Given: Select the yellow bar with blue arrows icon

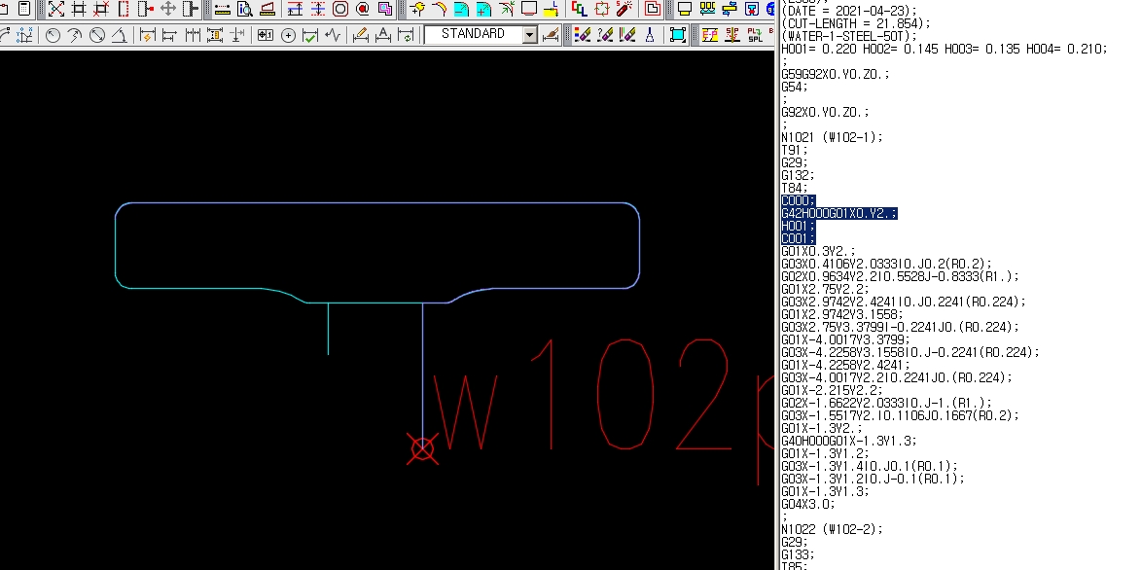Looking at the screenshot, I should pyautogui.click(x=730, y=9).
